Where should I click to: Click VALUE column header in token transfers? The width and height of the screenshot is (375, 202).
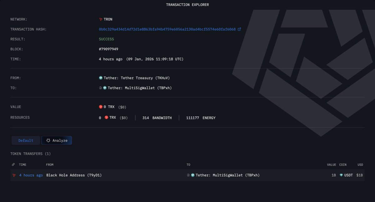click(332, 165)
